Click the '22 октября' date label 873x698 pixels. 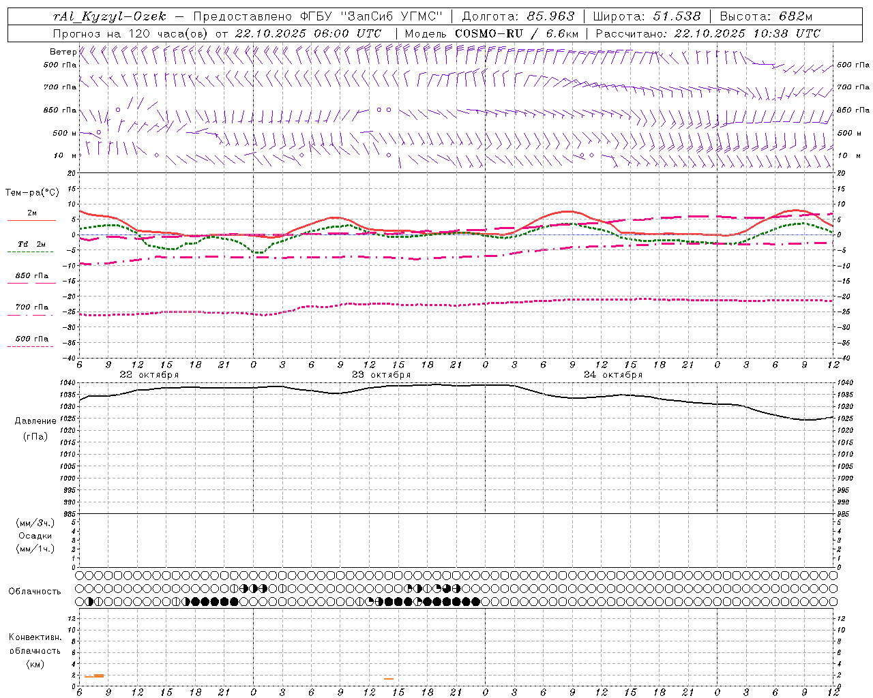(x=149, y=375)
